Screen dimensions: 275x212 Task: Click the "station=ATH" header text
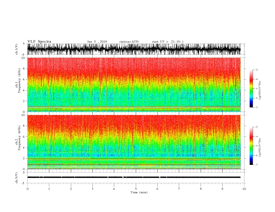click(129, 42)
